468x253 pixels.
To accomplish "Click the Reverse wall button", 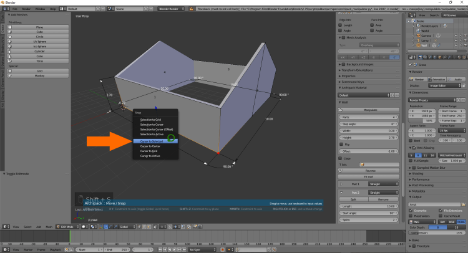I will 371,170.
